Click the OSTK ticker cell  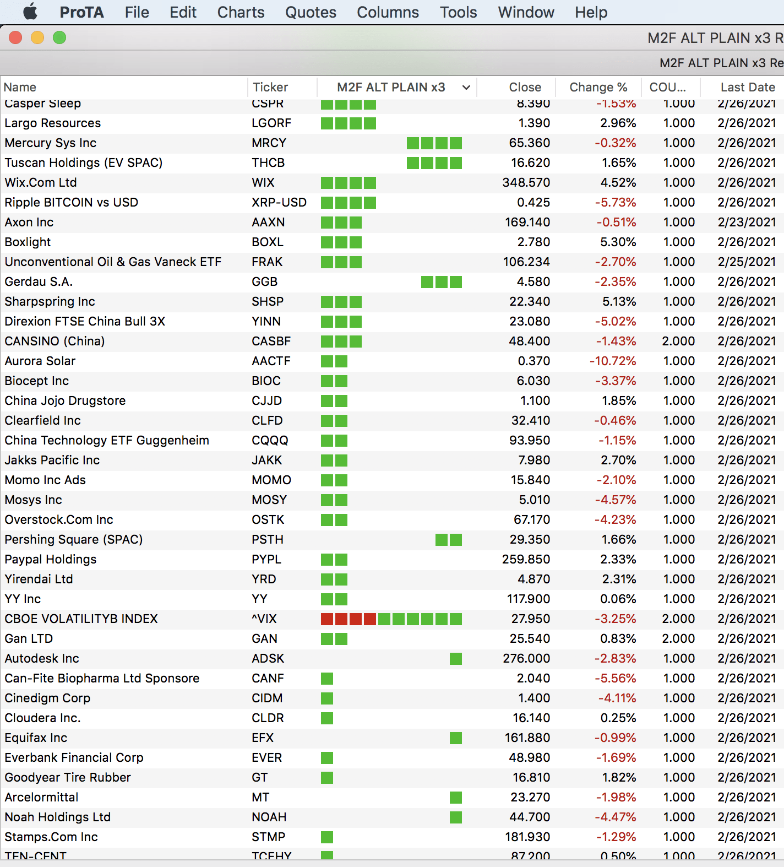click(268, 519)
